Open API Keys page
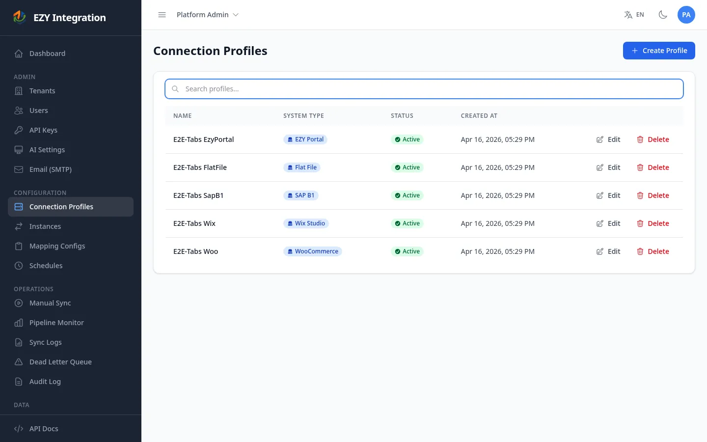The height and width of the screenshot is (442, 707). pos(71,130)
